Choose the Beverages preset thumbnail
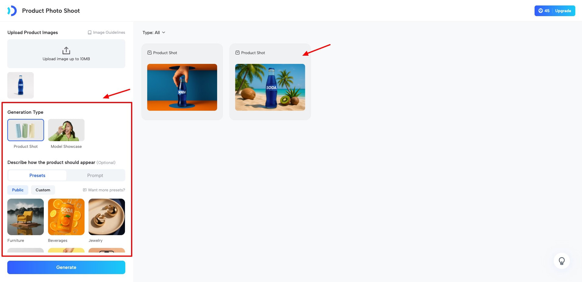 point(66,217)
